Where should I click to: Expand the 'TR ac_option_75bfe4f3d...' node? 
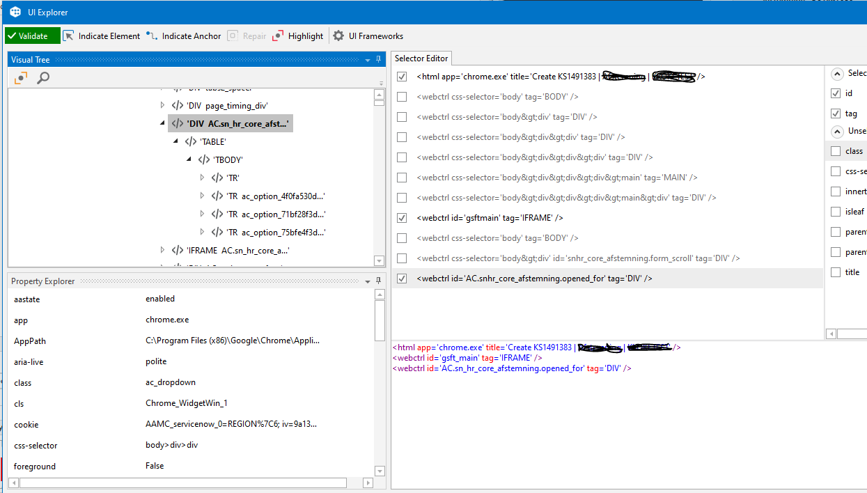(202, 232)
